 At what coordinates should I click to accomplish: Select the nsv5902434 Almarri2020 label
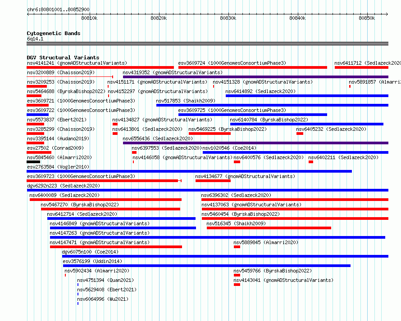[97, 271]
